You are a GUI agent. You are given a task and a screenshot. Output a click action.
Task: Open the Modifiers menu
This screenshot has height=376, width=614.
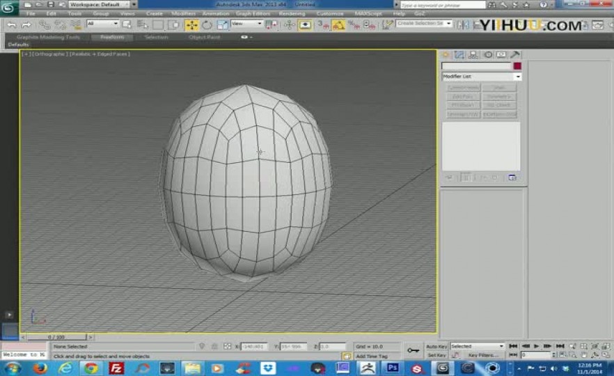[x=183, y=14]
